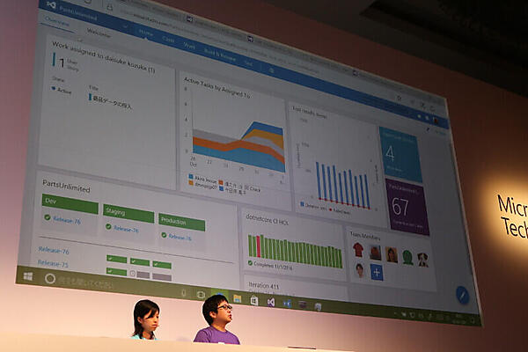Open Release-76 link under Staging
528x352 pixels.
tap(126, 229)
